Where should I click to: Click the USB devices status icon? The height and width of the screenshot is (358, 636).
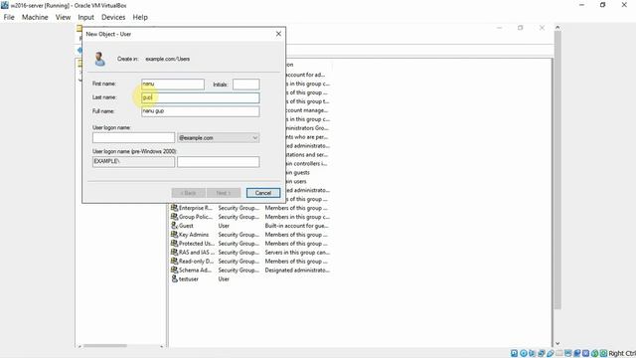(x=551, y=354)
